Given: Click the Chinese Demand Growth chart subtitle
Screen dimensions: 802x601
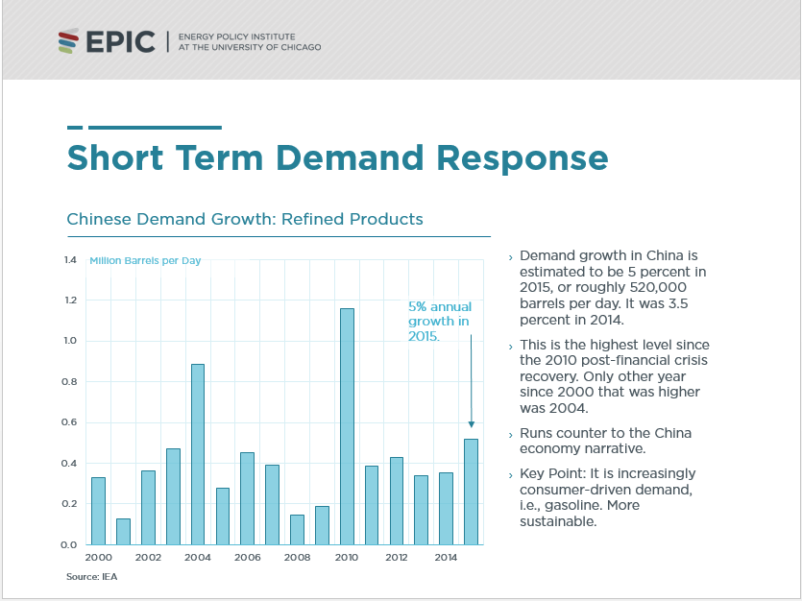Looking at the screenshot, I should pos(245,219).
